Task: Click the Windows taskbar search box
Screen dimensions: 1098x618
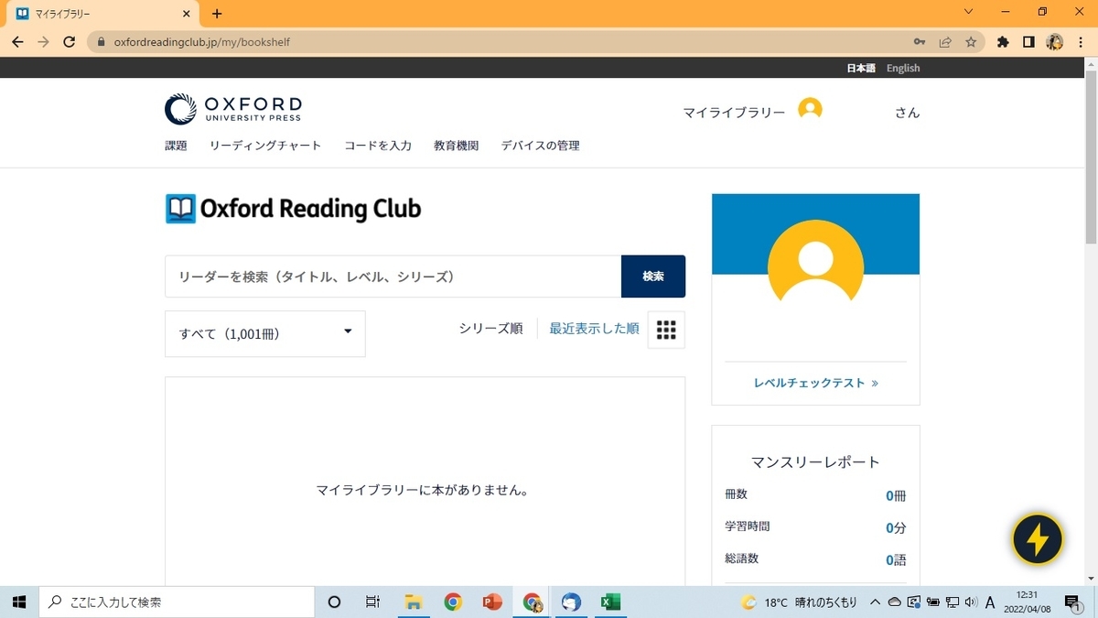Action: click(x=177, y=602)
